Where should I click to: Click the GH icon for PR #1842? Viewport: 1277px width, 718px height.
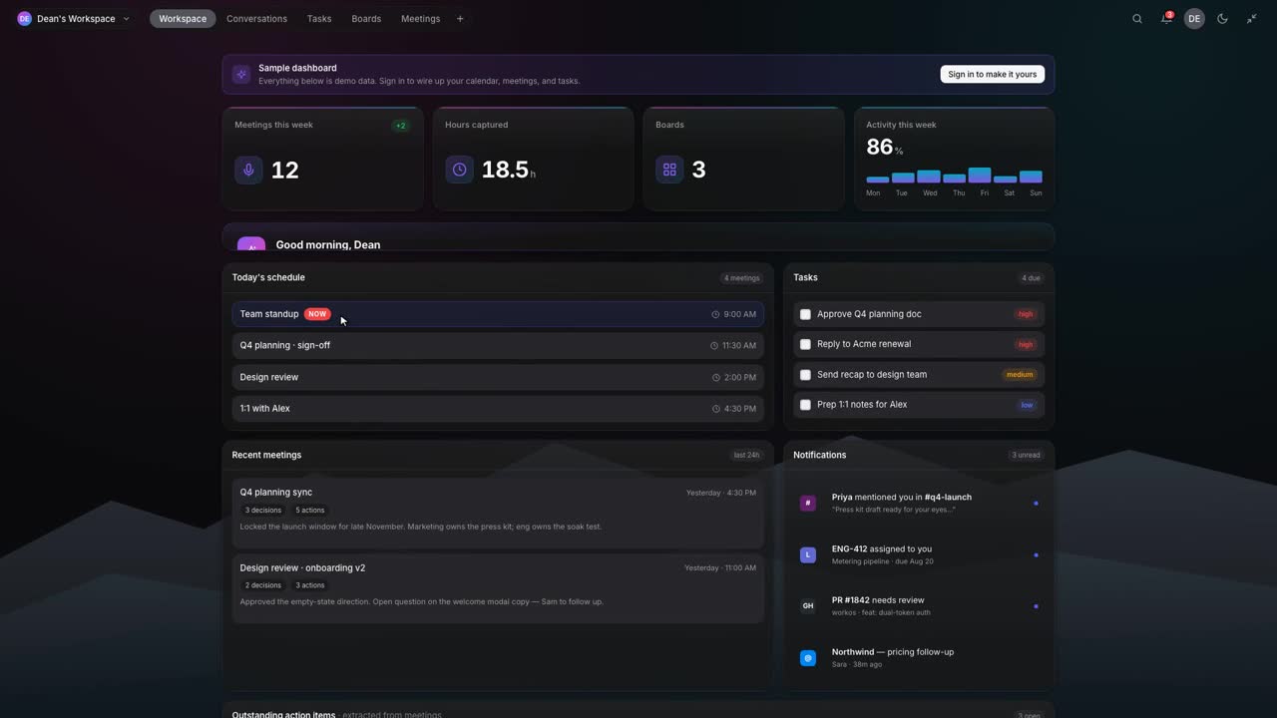808,606
